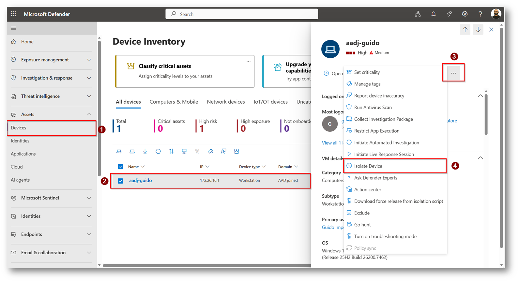Click into the Search field

tap(241, 14)
